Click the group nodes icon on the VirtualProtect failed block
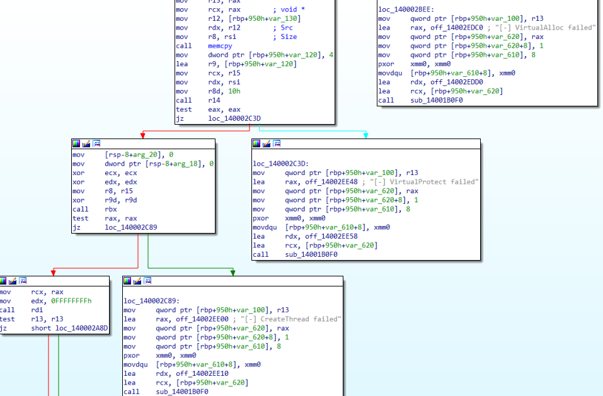 (x=276, y=144)
